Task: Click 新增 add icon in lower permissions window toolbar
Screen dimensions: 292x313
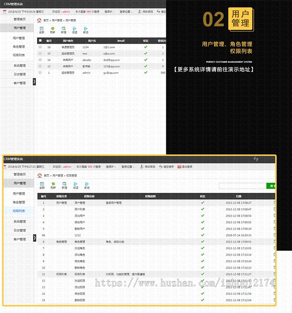Action: click(x=64, y=184)
